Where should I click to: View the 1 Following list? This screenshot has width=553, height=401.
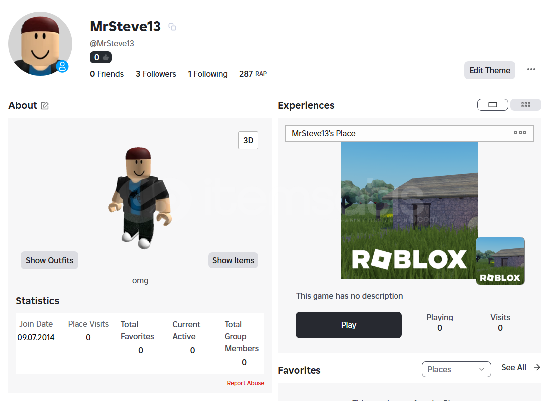pos(208,74)
